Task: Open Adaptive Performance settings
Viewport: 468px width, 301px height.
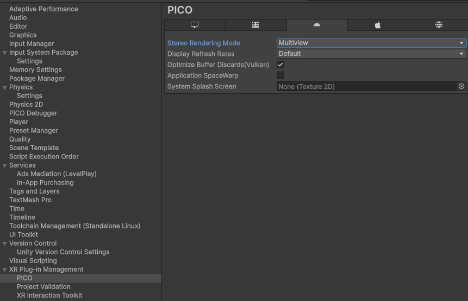Action: pyautogui.click(x=43, y=9)
